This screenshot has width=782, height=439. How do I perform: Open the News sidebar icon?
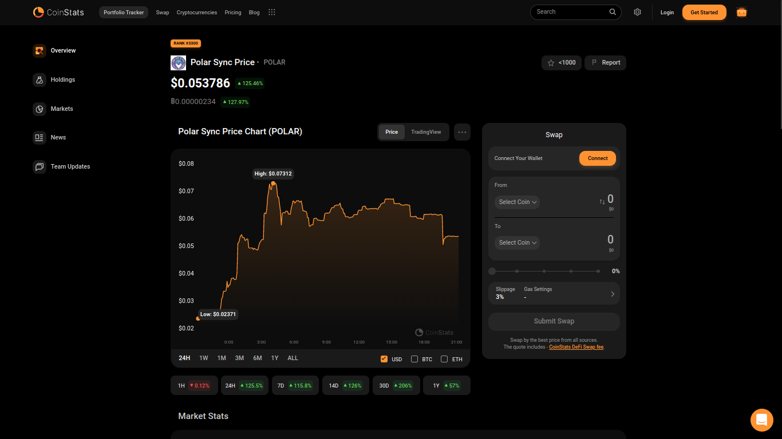[x=40, y=138]
